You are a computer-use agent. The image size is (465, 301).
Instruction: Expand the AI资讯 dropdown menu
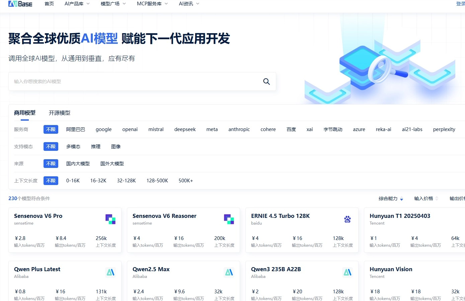189,4
